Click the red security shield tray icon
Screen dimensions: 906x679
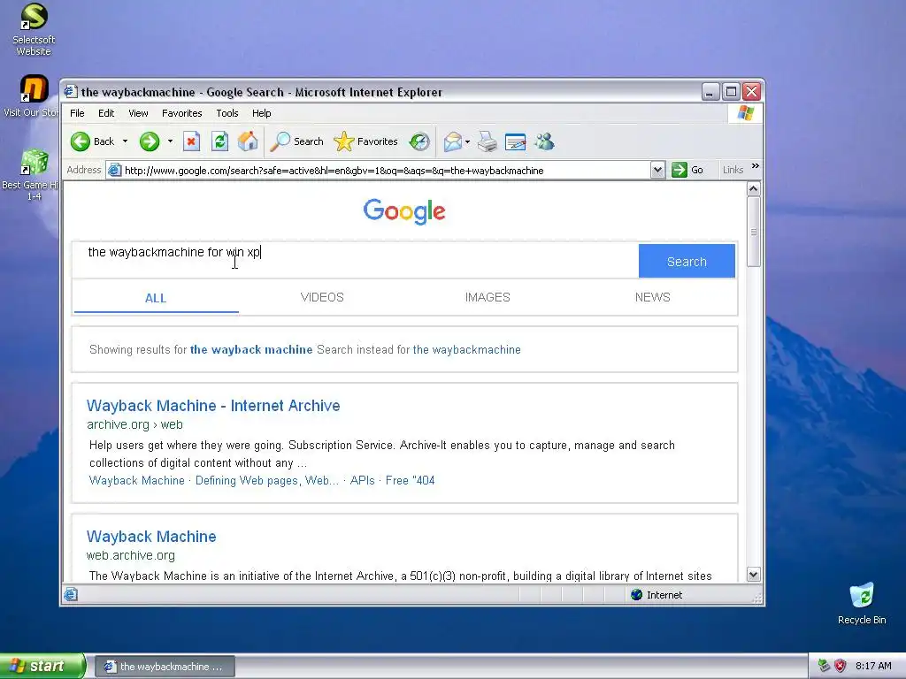coord(841,666)
